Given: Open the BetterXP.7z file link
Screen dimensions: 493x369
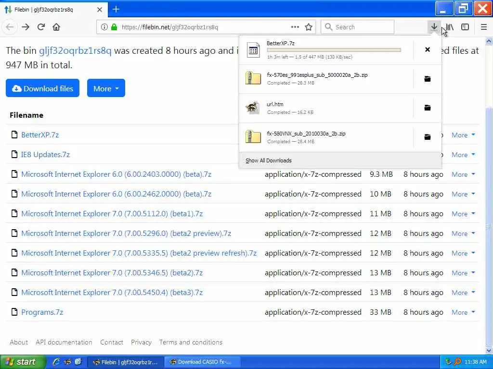Looking at the screenshot, I should click(x=40, y=135).
